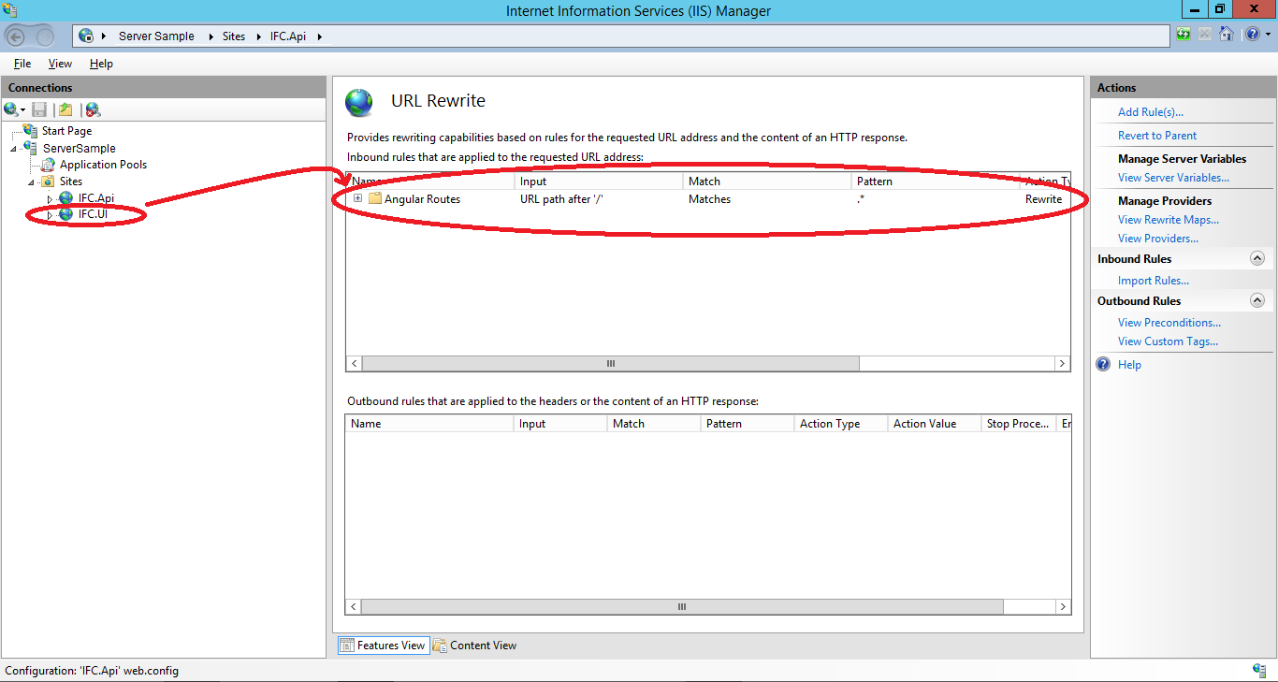The image size is (1278, 682).
Task: Open the breadcrumb arrow after IFC.Api
Action: click(x=319, y=36)
